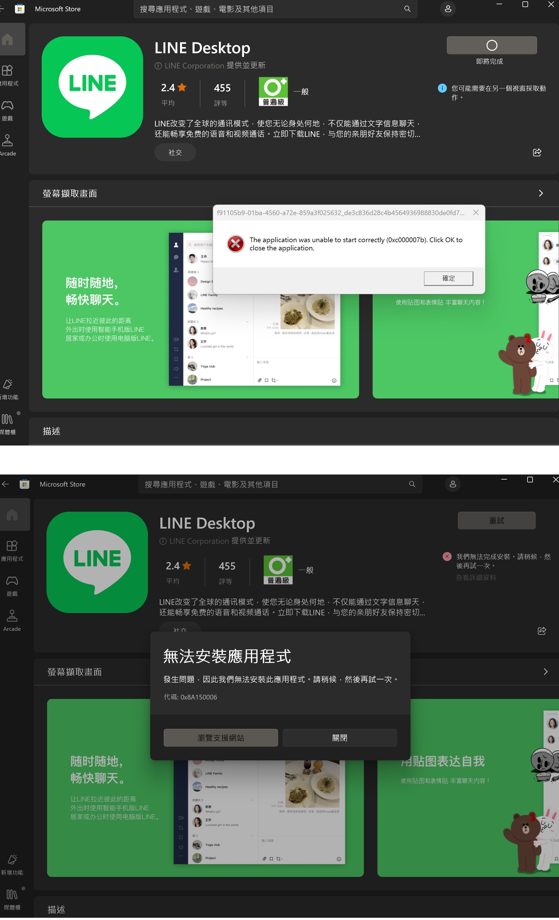Click info icon beside LINE Corporation in 即將完成 window

click(158, 66)
